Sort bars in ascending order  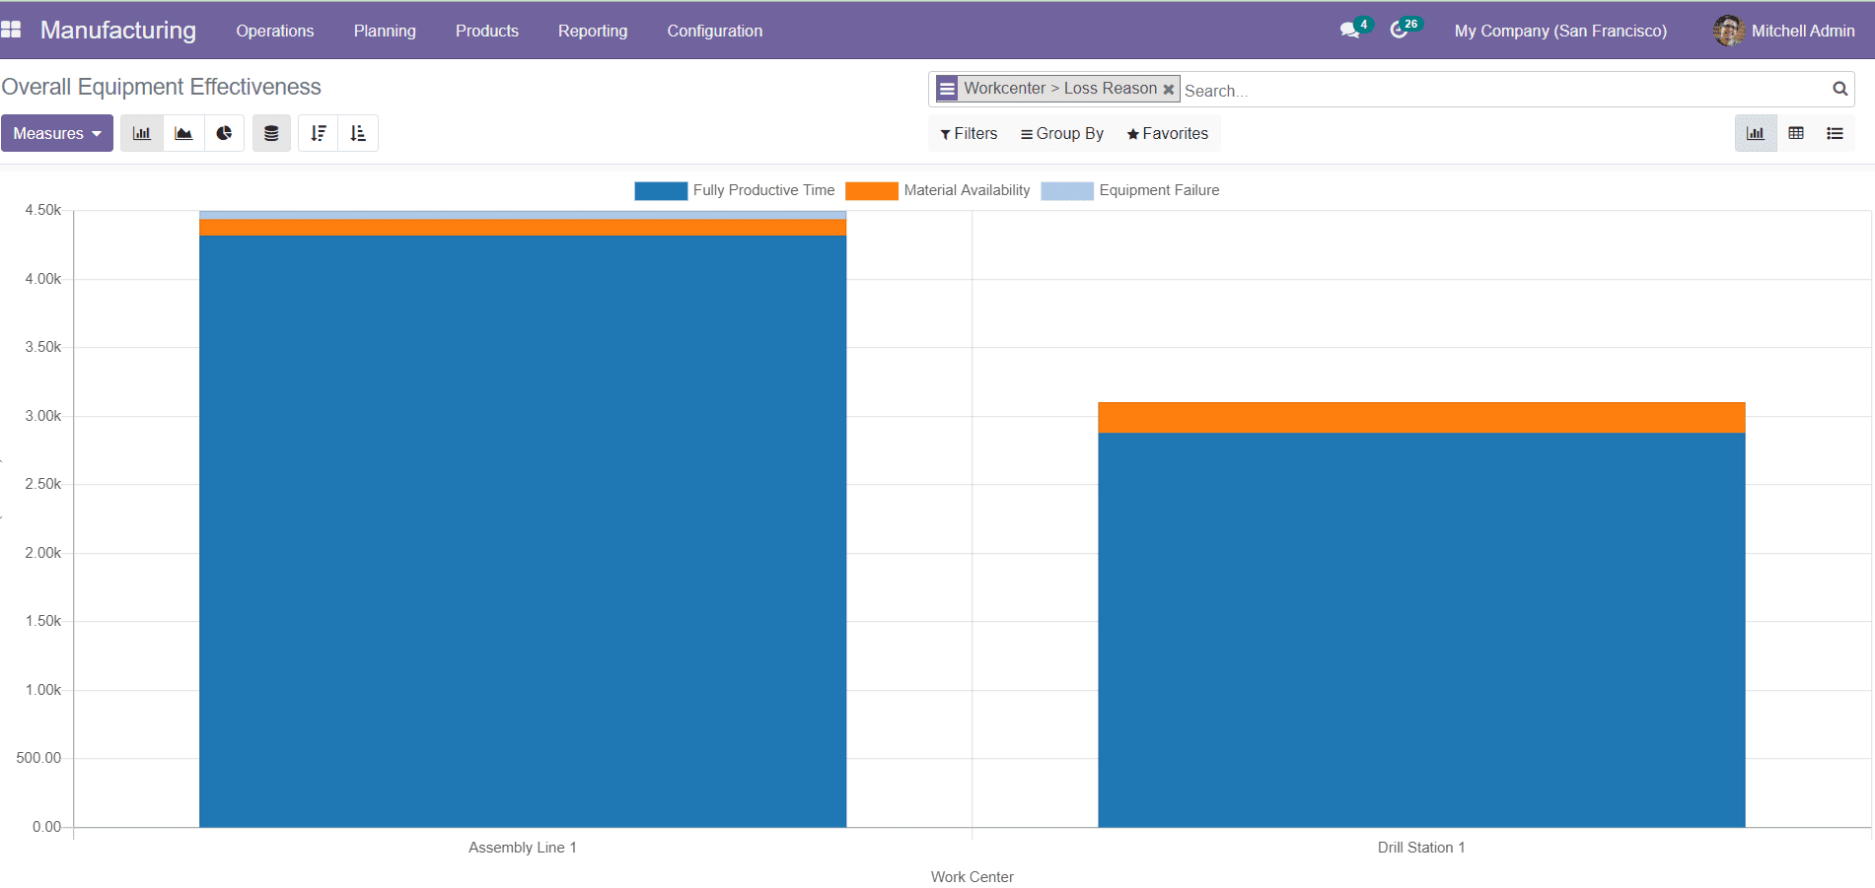358,132
